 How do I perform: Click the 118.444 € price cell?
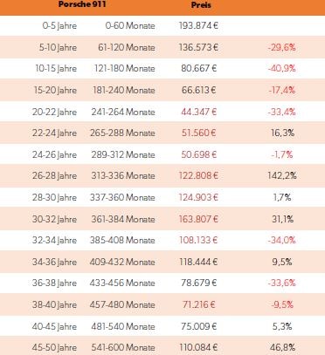pos(198,262)
